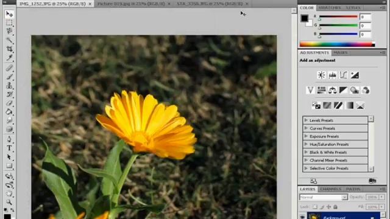Toggle lock image pixels brush icon
390x219 pixels.
[322, 207]
